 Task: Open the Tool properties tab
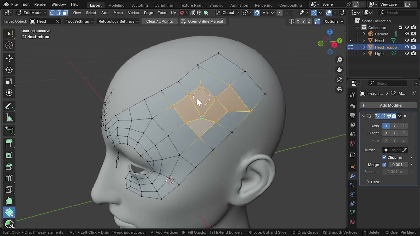point(352,95)
